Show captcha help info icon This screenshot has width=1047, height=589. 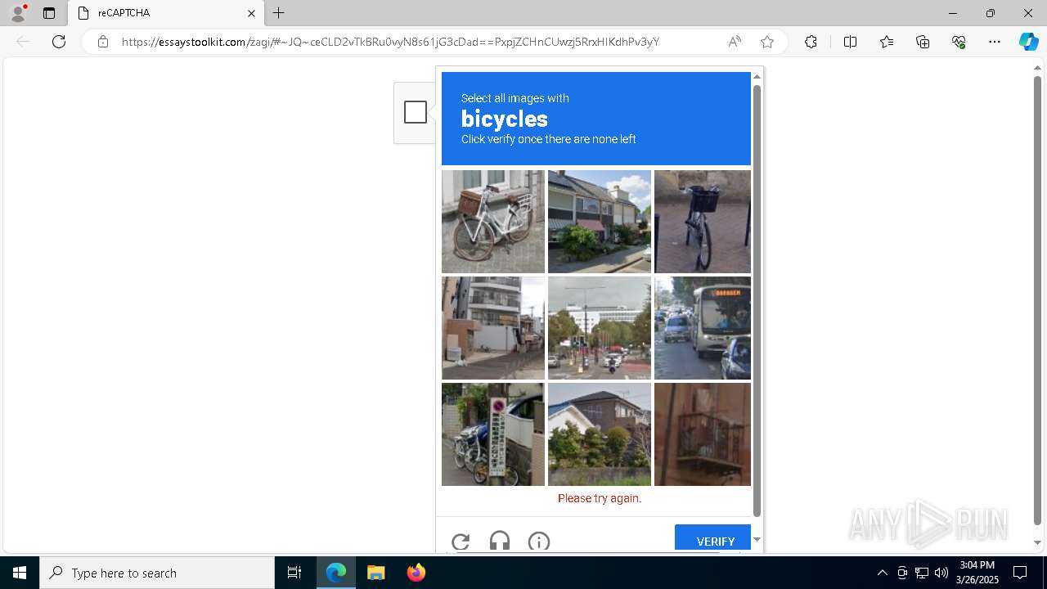(x=539, y=541)
